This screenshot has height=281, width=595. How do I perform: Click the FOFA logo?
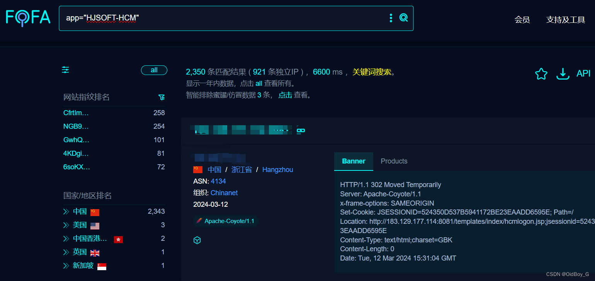(28, 18)
